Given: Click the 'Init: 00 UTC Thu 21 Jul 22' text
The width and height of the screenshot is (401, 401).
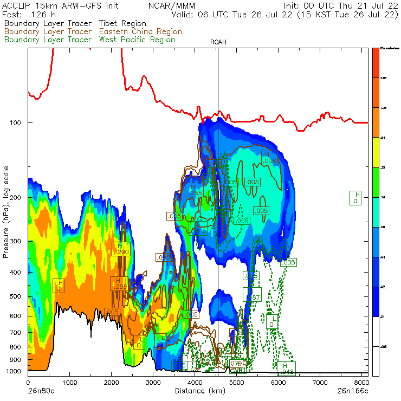Looking at the screenshot, I should pyautogui.click(x=341, y=5).
